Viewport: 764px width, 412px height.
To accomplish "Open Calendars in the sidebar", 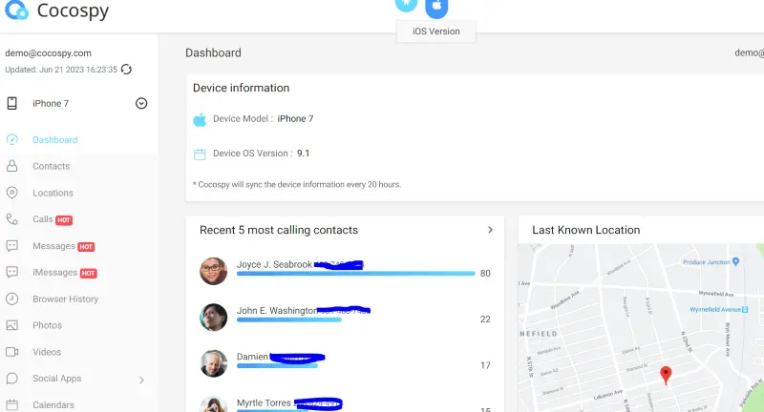I will tap(53, 405).
